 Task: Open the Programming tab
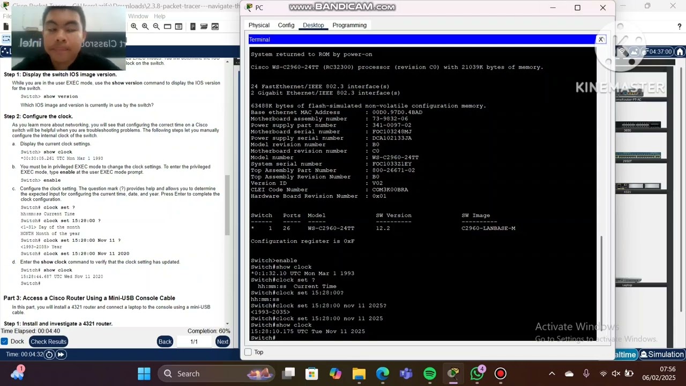349,25
